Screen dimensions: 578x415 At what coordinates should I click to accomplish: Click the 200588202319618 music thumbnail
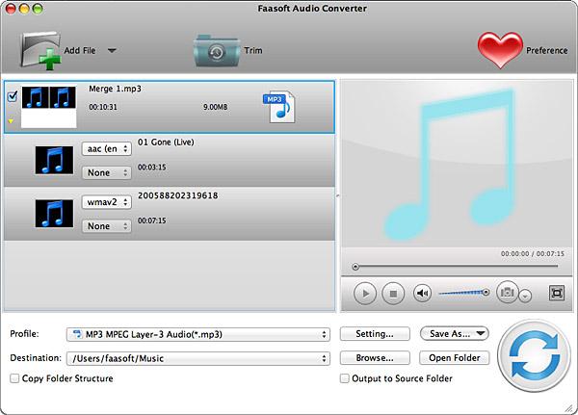(x=54, y=214)
